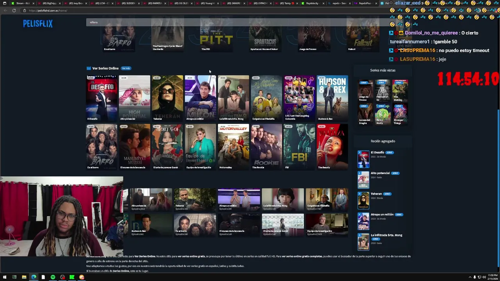The image size is (500, 281).
Task: Open the Colgados en Filadelfia episode thumbnail
Action: 327,199
